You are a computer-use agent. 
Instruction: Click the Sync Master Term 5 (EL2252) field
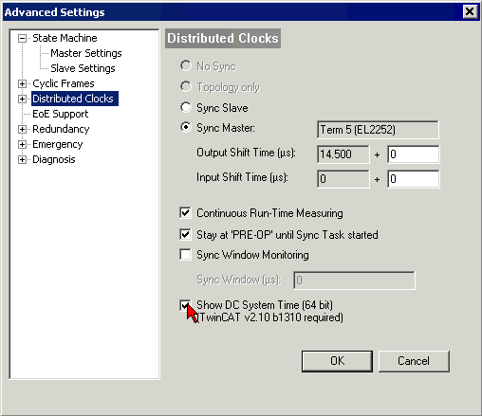pos(378,130)
